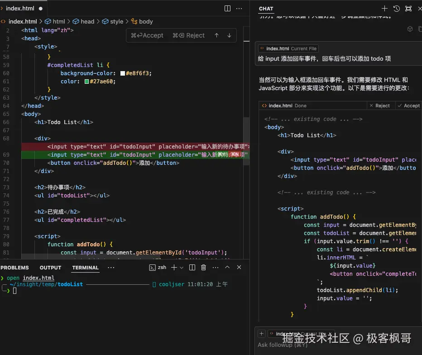Switch to the PROBLEMS panel tab
This screenshot has width=422, height=355.
pyautogui.click(x=14, y=268)
